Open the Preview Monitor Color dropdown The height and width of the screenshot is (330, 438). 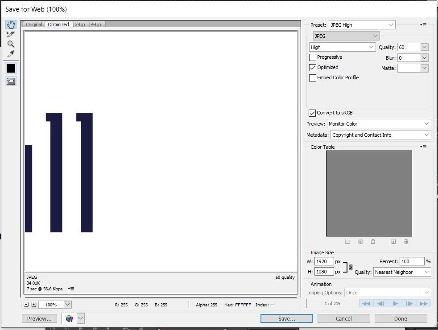tap(379, 123)
